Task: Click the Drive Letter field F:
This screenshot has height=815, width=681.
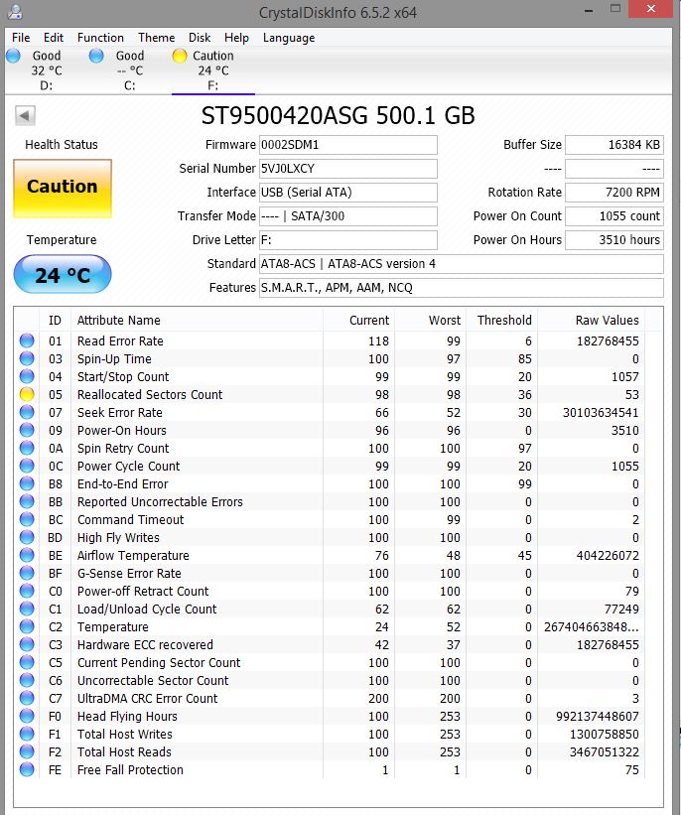Action: 347,240
